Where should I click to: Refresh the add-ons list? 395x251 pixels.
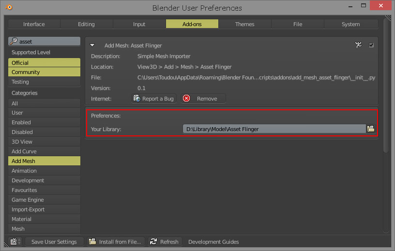click(165, 242)
